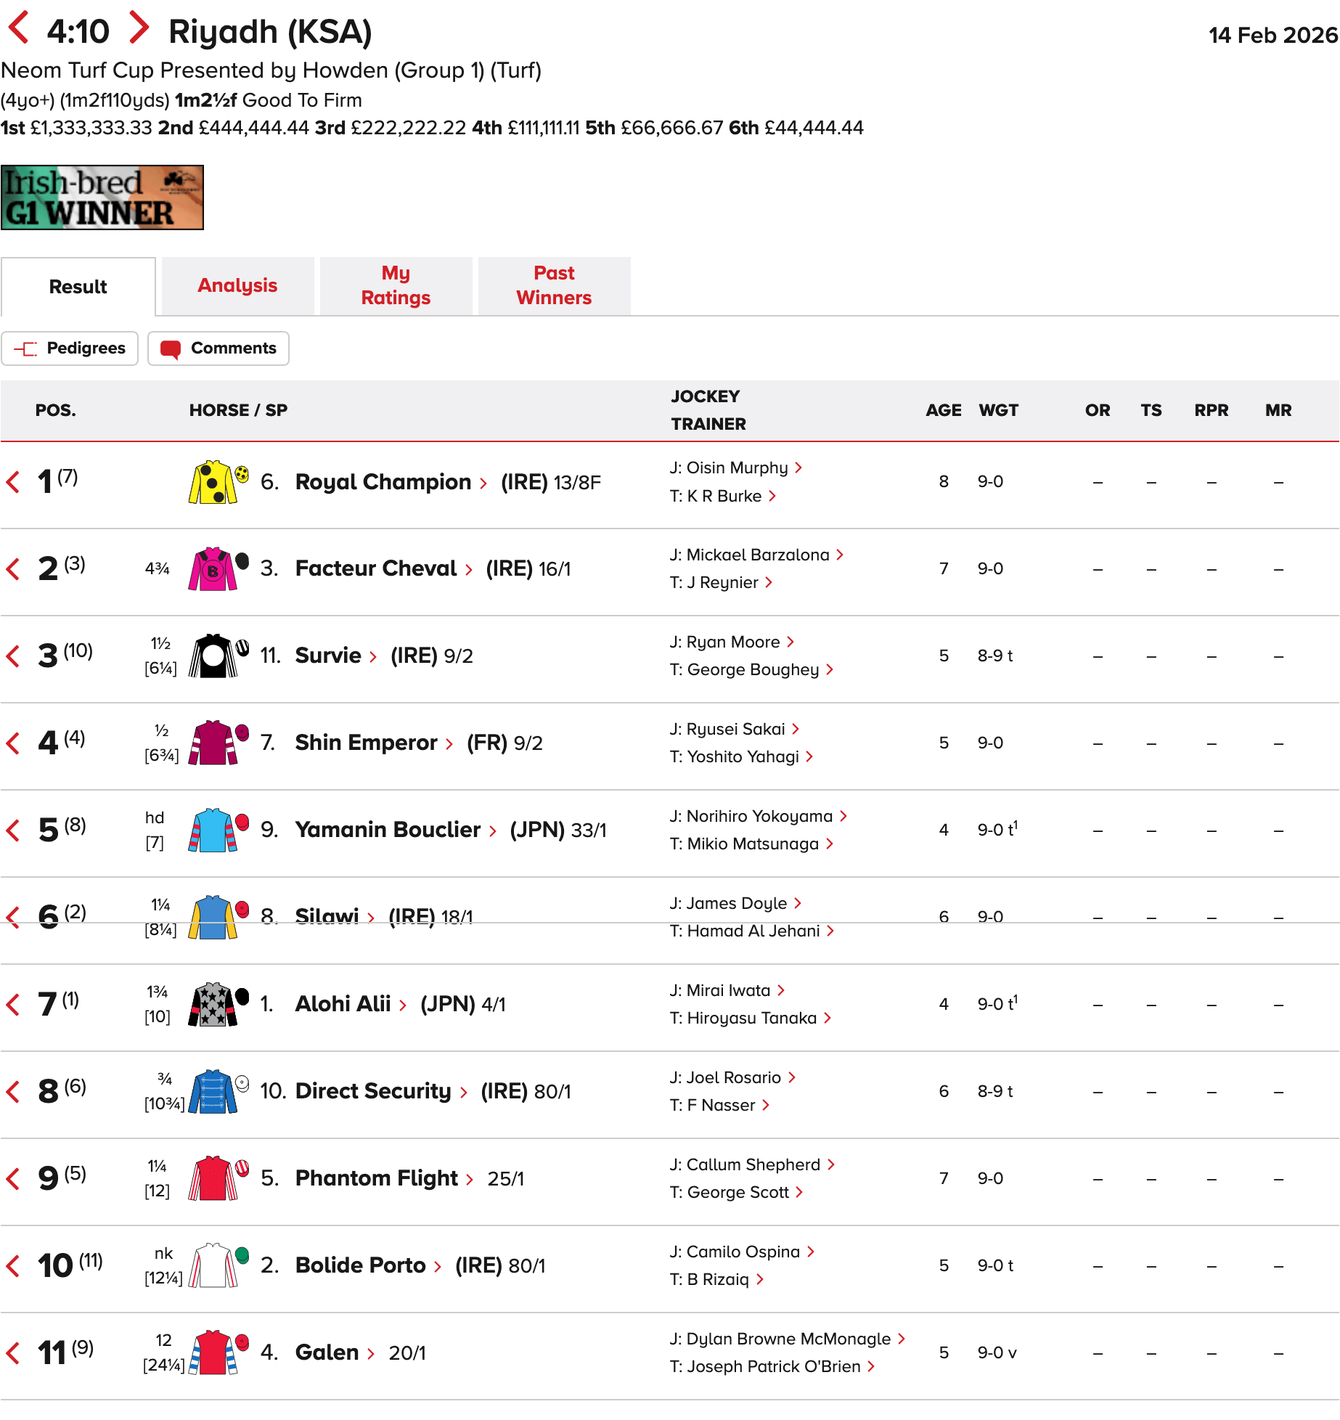Expand row chevron for 5th place finisher
Image resolution: width=1340 pixels, height=1420 pixels.
coord(13,831)
